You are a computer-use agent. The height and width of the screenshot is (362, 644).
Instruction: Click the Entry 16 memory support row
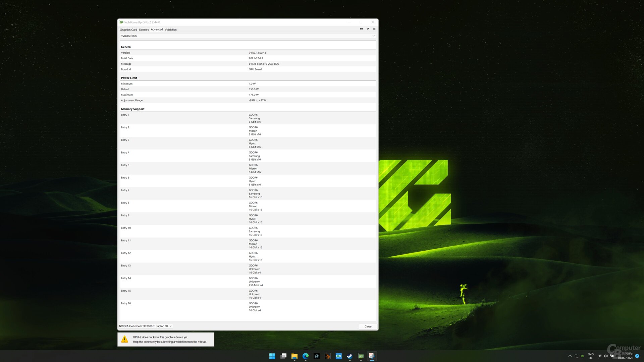click(248, 307)
